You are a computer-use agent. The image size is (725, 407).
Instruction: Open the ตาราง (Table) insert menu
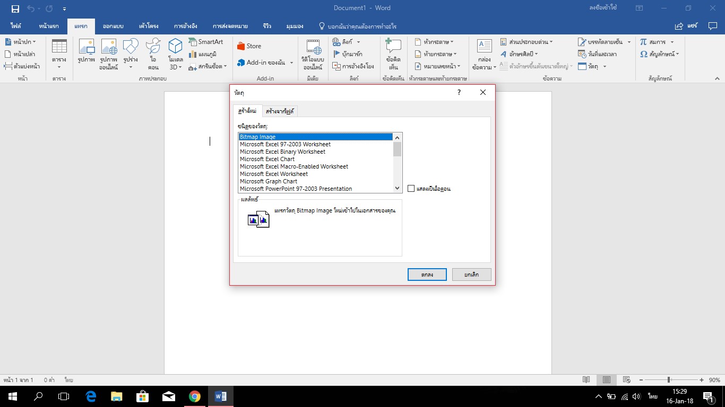tap(59, 54)
